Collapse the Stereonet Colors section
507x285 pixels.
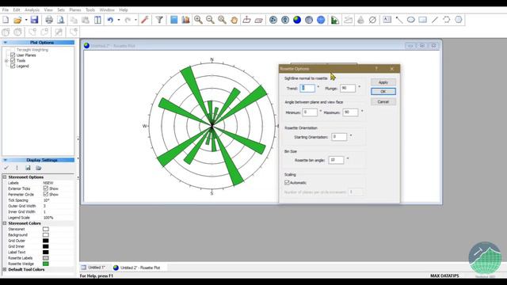click(x=5, y=223)
